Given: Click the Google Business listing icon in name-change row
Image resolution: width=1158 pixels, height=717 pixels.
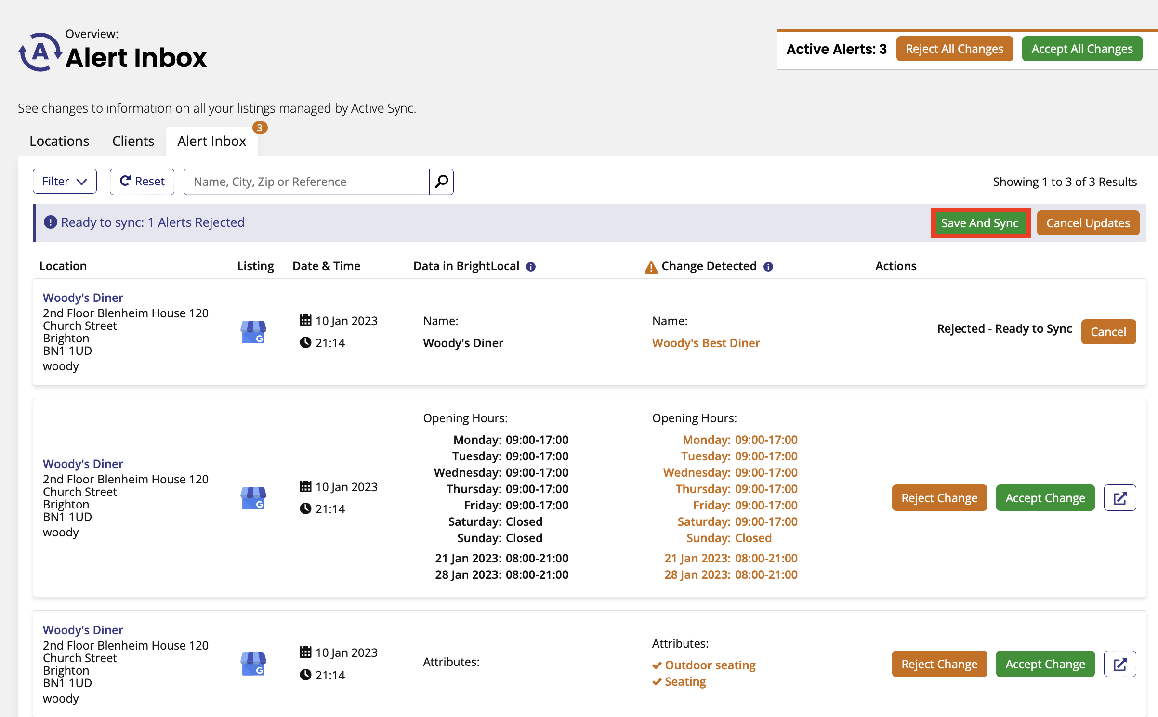Looking at the screenshot, I should pos(253,332).
